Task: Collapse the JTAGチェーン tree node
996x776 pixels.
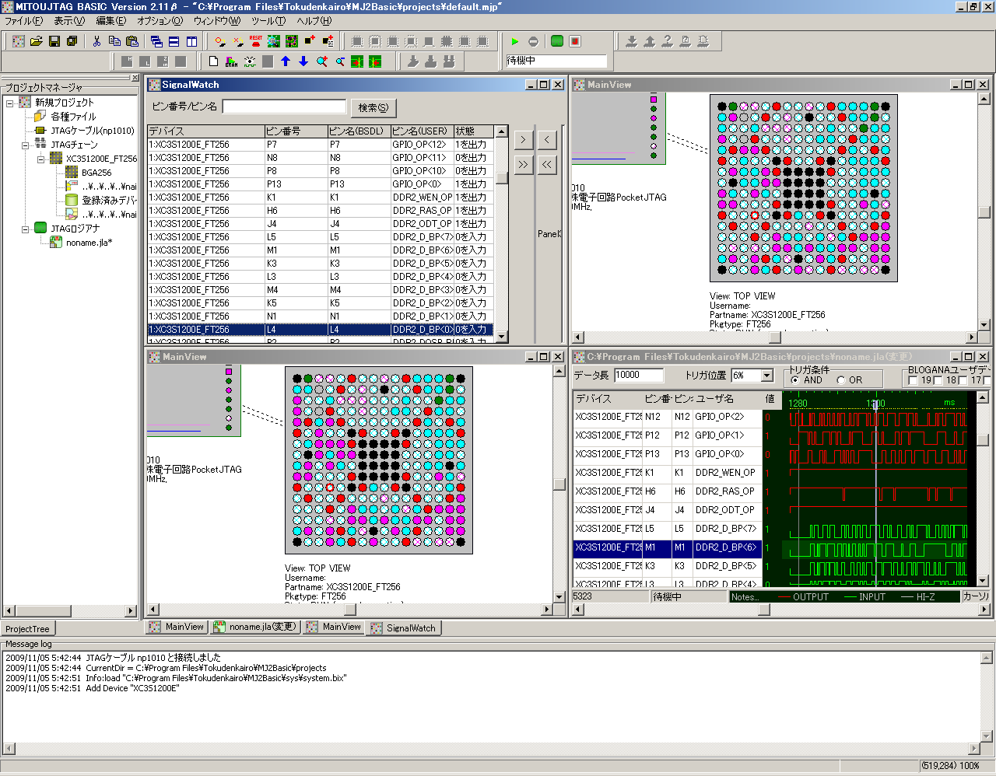Action: click(x=26, y=145)
